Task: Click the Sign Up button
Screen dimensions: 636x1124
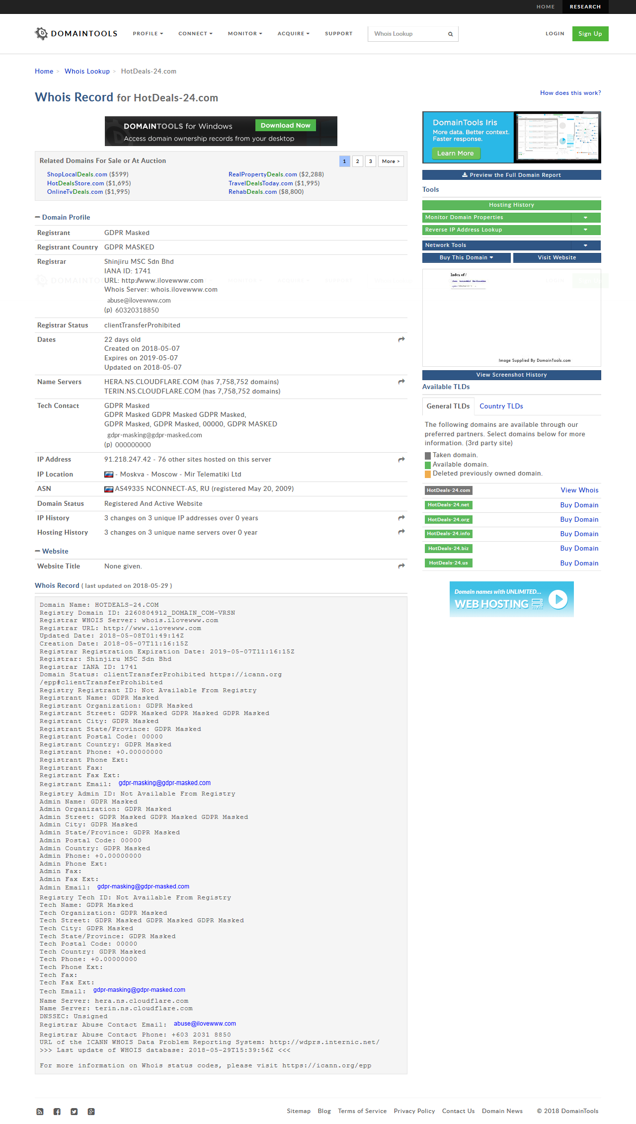Action: click(x=590, y=34)
